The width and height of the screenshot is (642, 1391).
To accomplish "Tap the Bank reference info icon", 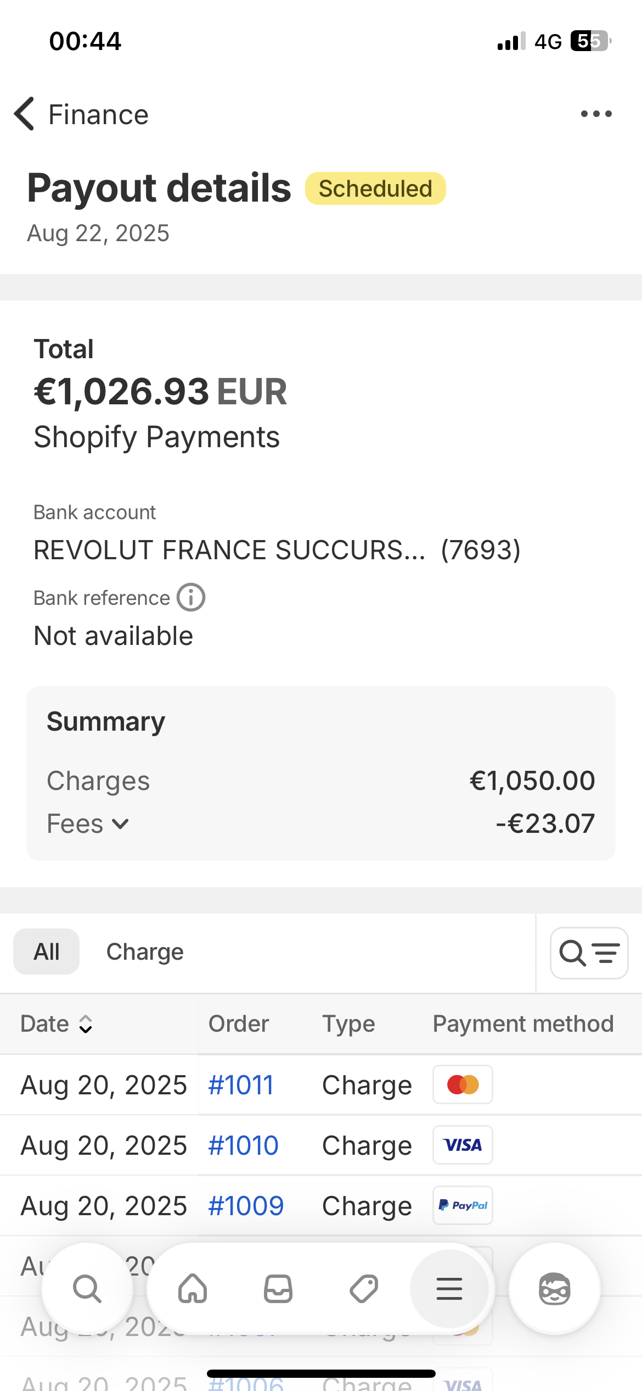I will [x=191, y=597].
